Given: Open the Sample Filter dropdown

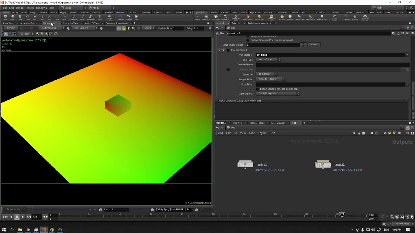Looking at the screenshot, I should point(271,79).
